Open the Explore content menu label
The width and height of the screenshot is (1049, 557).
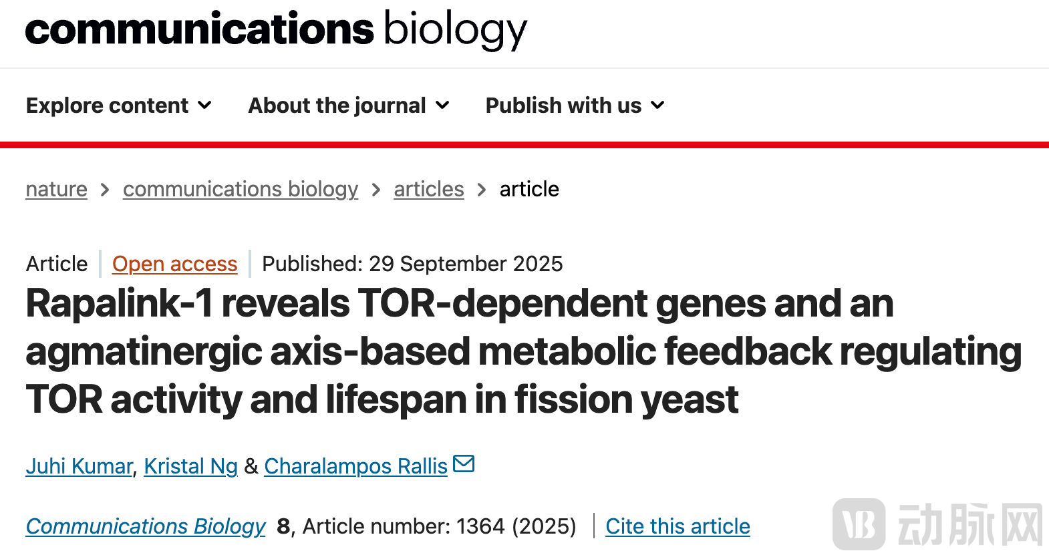pos(107,106)
